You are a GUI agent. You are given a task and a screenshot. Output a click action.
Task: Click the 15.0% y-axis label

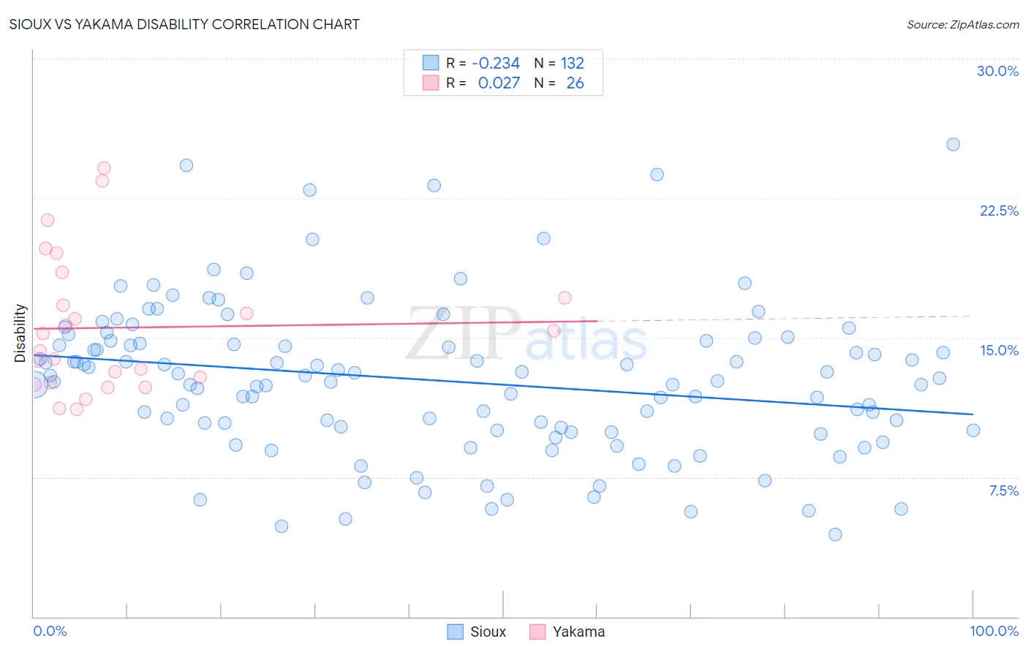click(x=999, y=350)
